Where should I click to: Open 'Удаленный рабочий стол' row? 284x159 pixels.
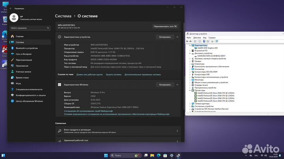pyautogui.click(x=118, y=140)
